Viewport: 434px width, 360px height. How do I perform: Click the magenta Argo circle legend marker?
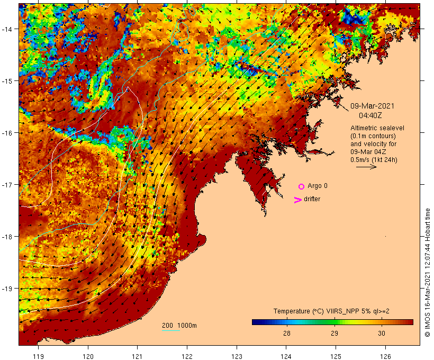(302, 186)
